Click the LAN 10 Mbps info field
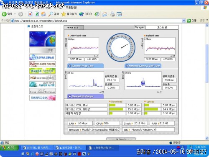The image size is (209, 157). click(x=80, y=124)
